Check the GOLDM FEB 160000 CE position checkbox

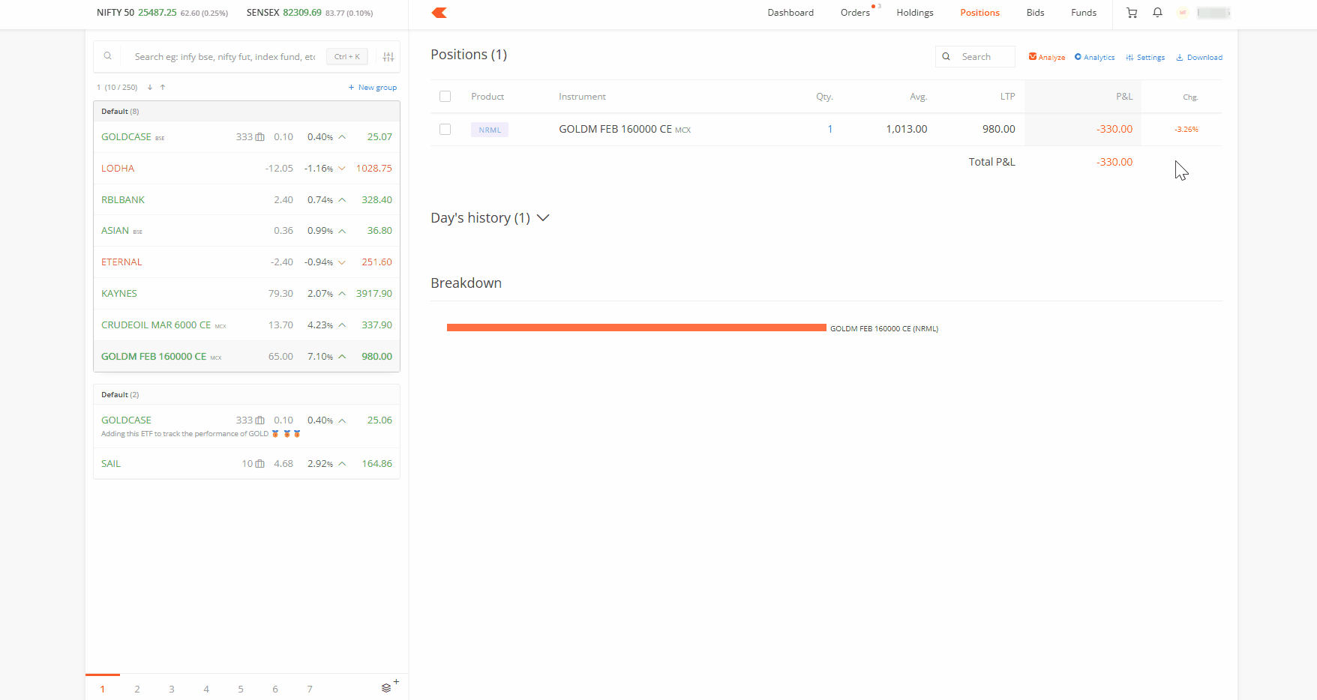click(445, 130)
